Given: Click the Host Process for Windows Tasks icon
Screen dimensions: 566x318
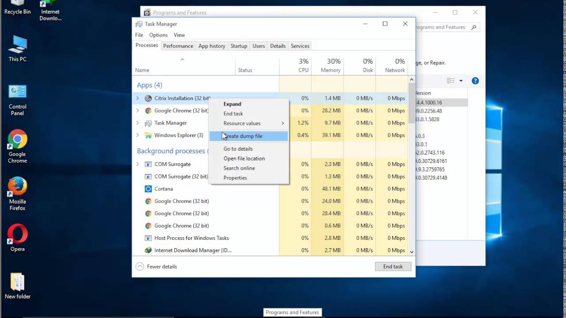Looking at the screenshot, I should point(148,238).
